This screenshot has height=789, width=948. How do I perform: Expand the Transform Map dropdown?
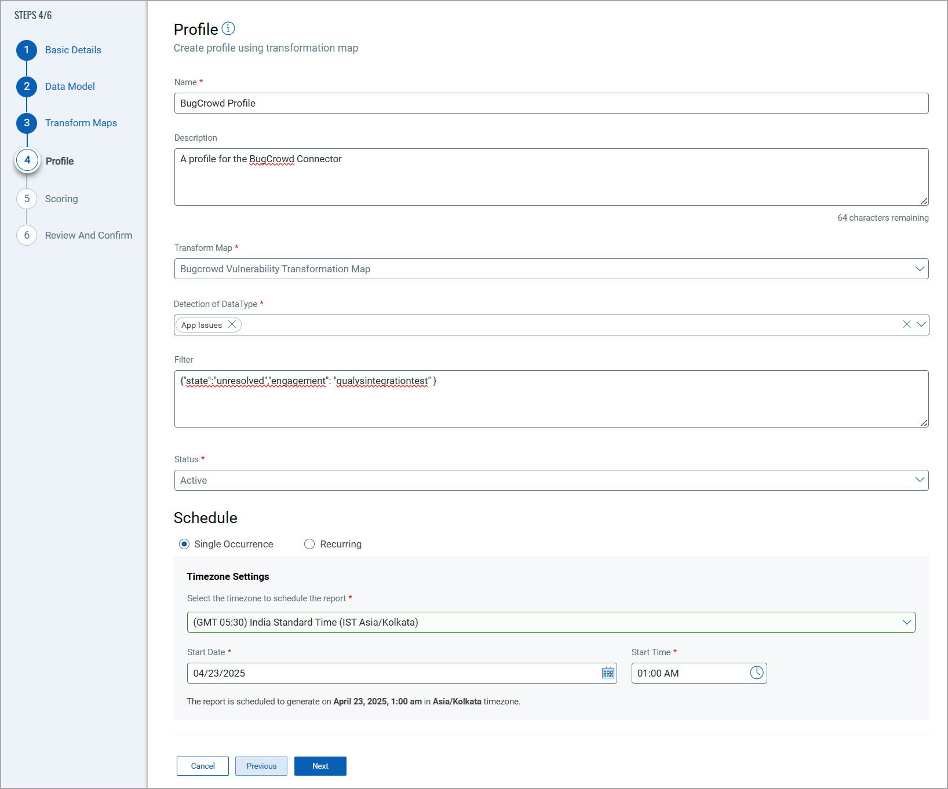919,269
